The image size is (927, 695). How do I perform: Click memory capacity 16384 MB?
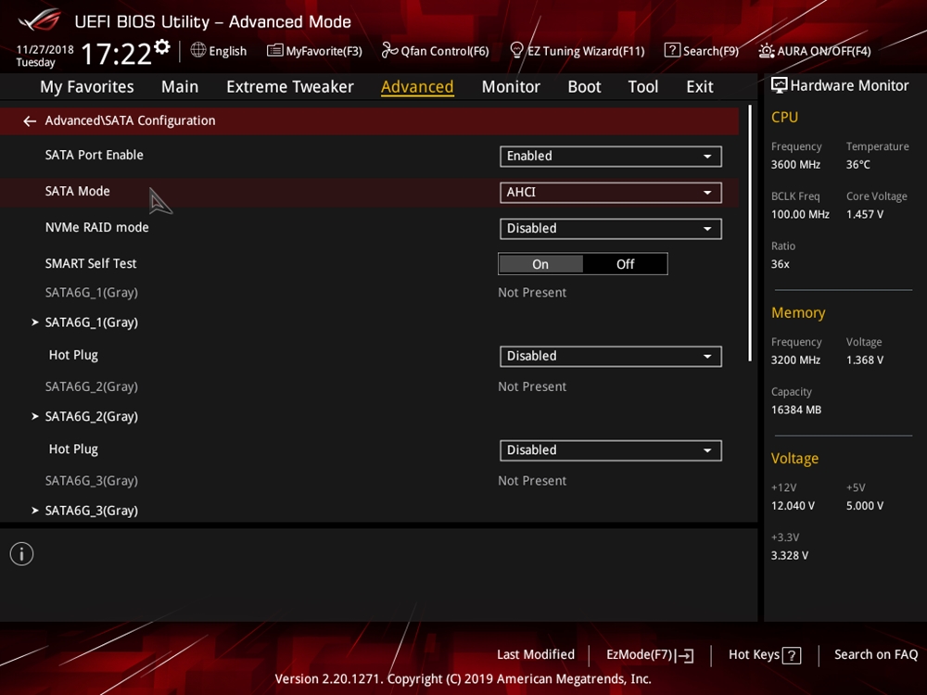pos(795,411)
